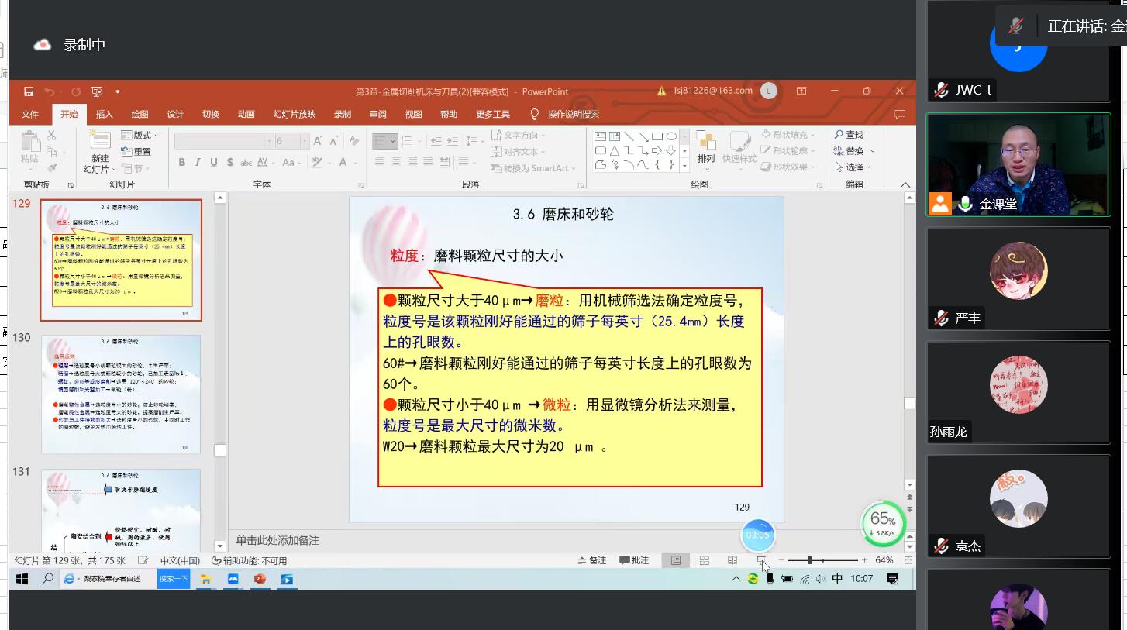This screenshot has height=630, width=1127.
Task: Open the Select (选择) dropdown
Action: (x=854, y=167)
